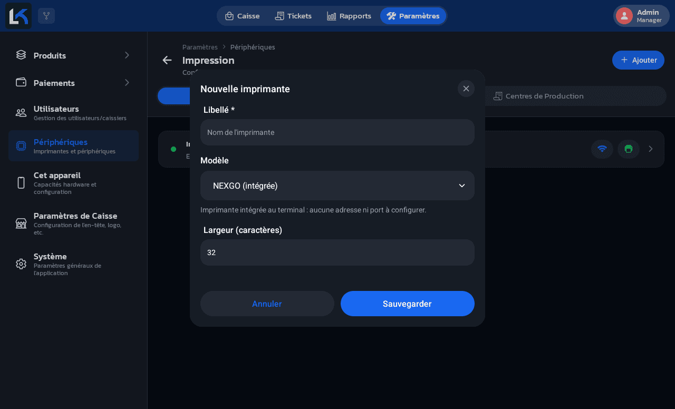The height and width of the screenshot is (409, 675).
Task: Open Paramètres de Caisse section
Action: coord(73,223)
